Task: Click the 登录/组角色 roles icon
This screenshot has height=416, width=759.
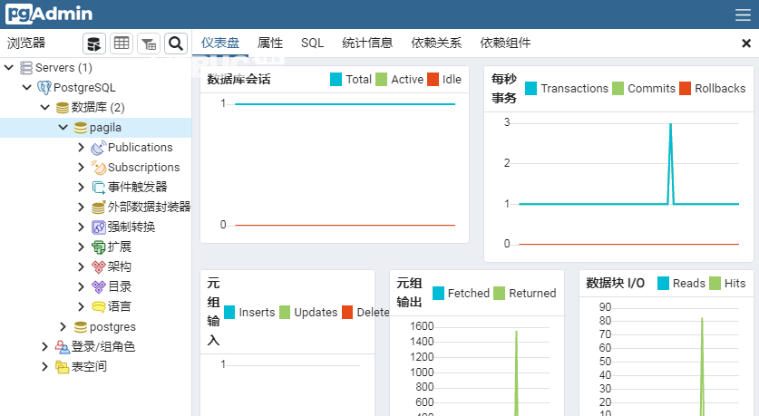Action: (x=62, y=347)
